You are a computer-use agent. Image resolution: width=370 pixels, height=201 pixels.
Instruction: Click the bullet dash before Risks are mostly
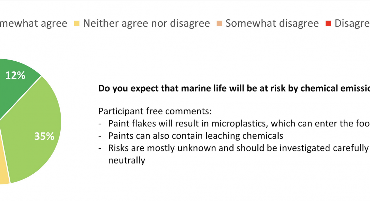click(x=100, y=148)
